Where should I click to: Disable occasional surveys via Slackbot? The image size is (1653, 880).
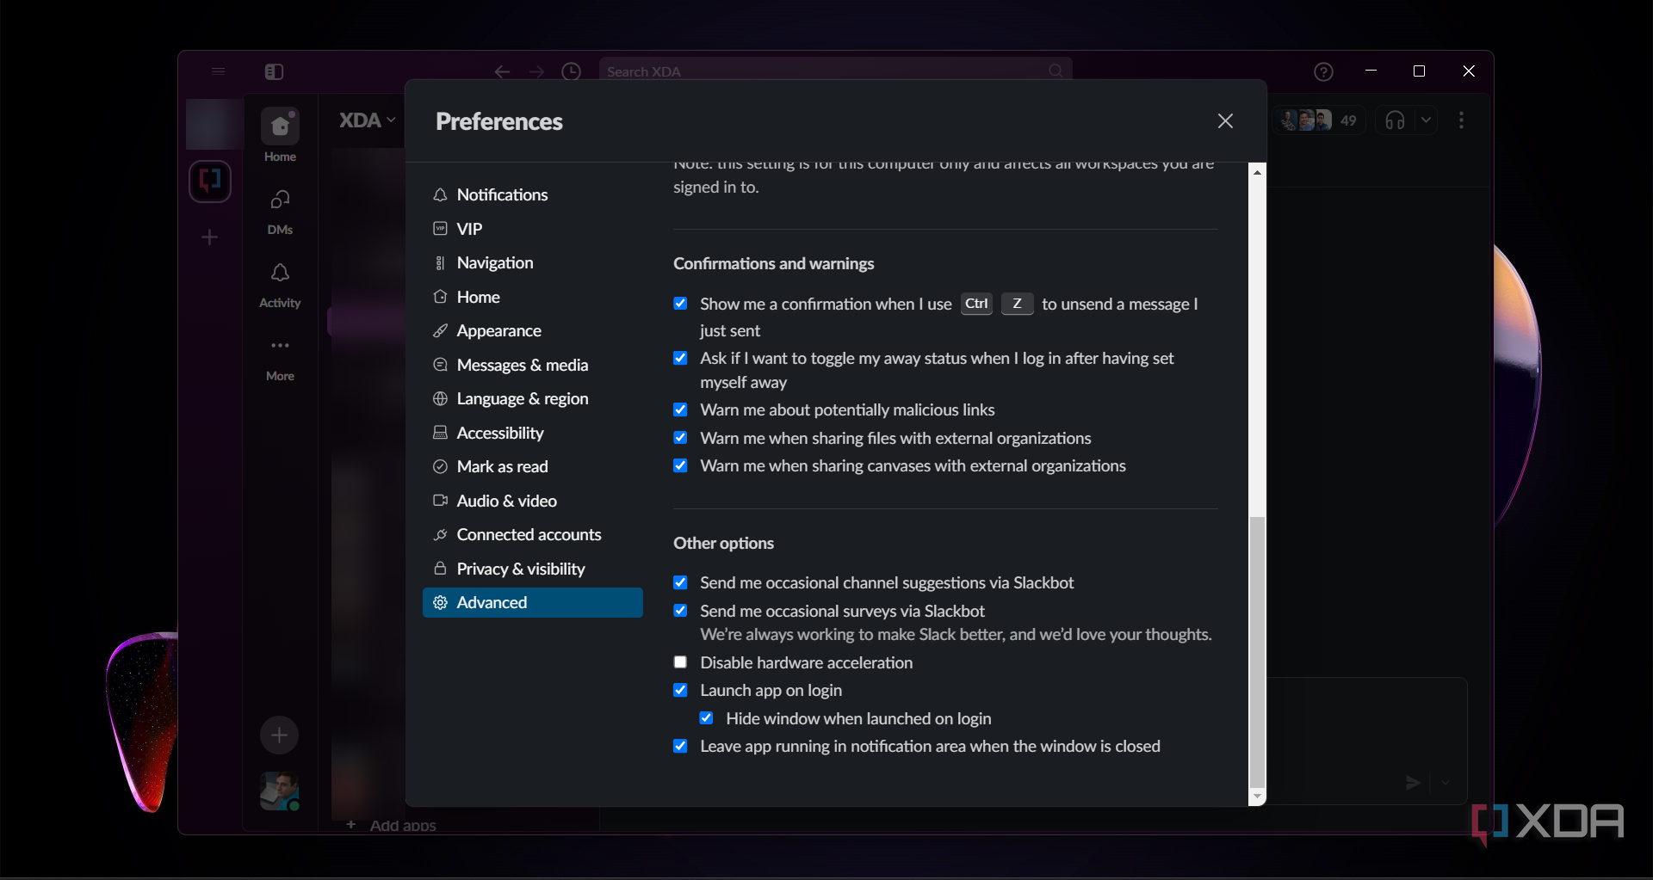tap(680, 611)
